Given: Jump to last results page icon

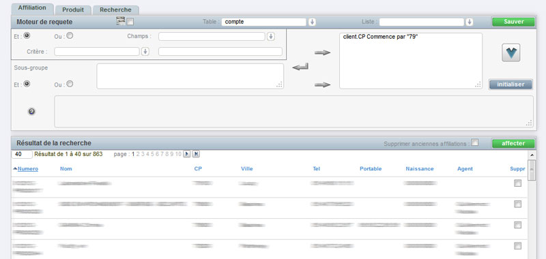Looking at the screenshot, I should coord(196,154).
